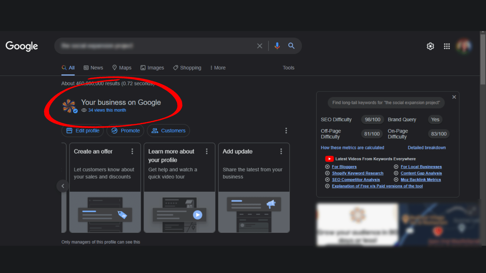Screen dimensions: 486x273
Task: Switch to the News tab
Action: click(x=93, y=68)
